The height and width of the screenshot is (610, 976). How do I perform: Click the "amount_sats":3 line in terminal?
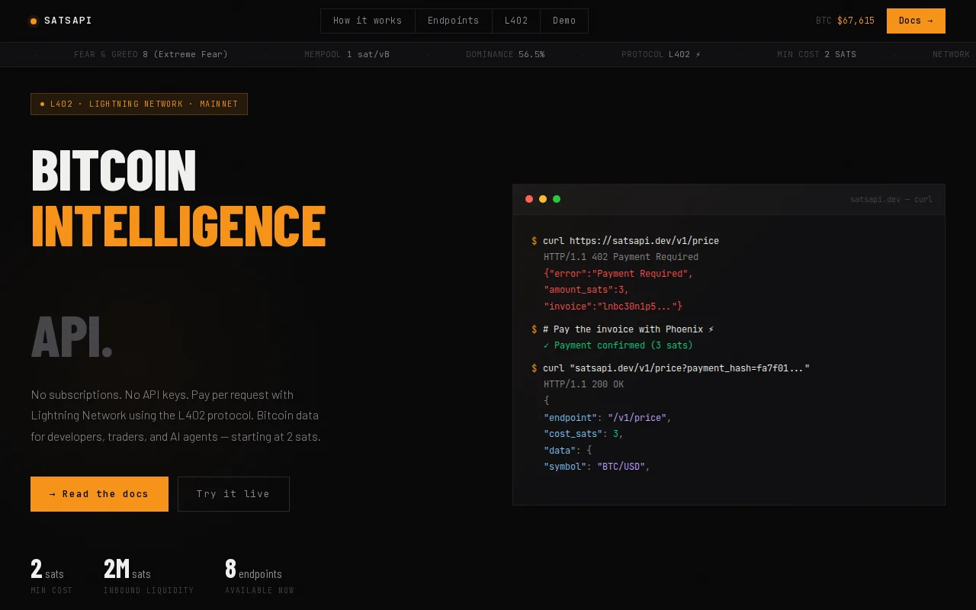point(586,290)
